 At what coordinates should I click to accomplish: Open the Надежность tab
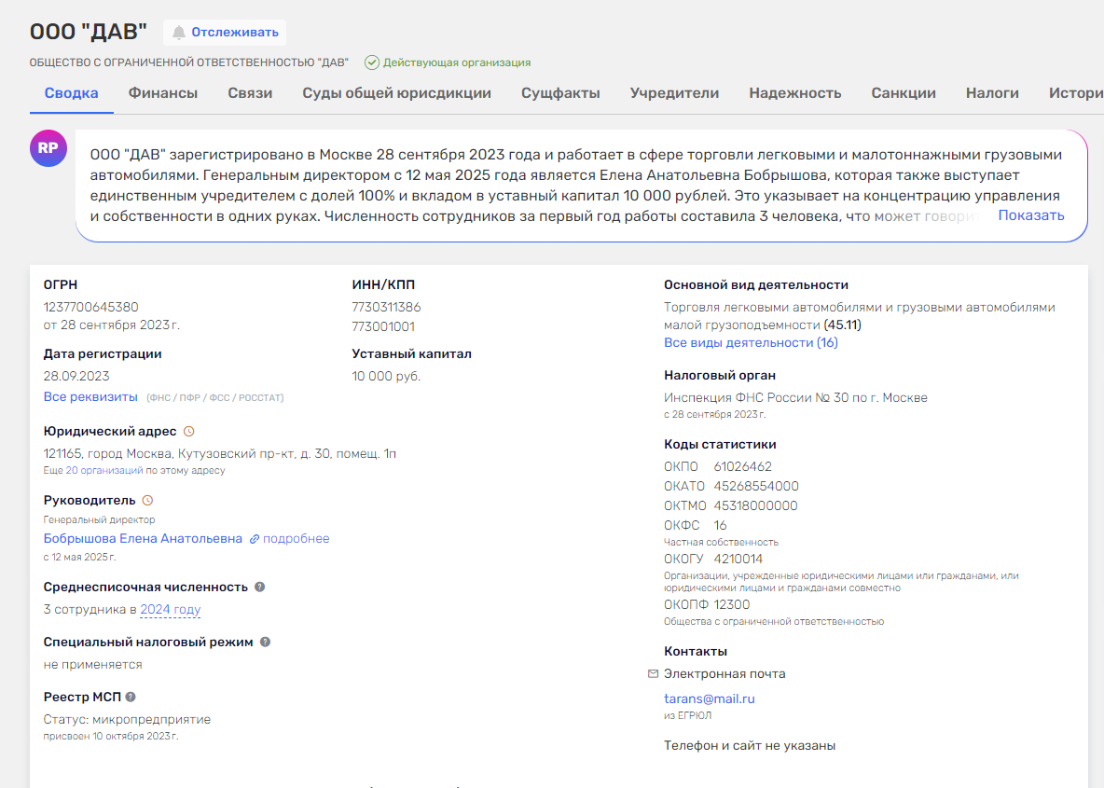[x=795, y=93]
